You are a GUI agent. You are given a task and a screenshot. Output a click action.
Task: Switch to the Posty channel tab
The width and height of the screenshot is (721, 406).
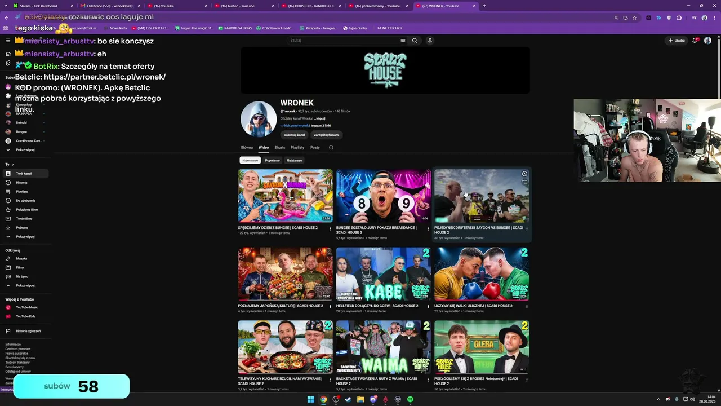pyautogui.click(x=315, y=148)
